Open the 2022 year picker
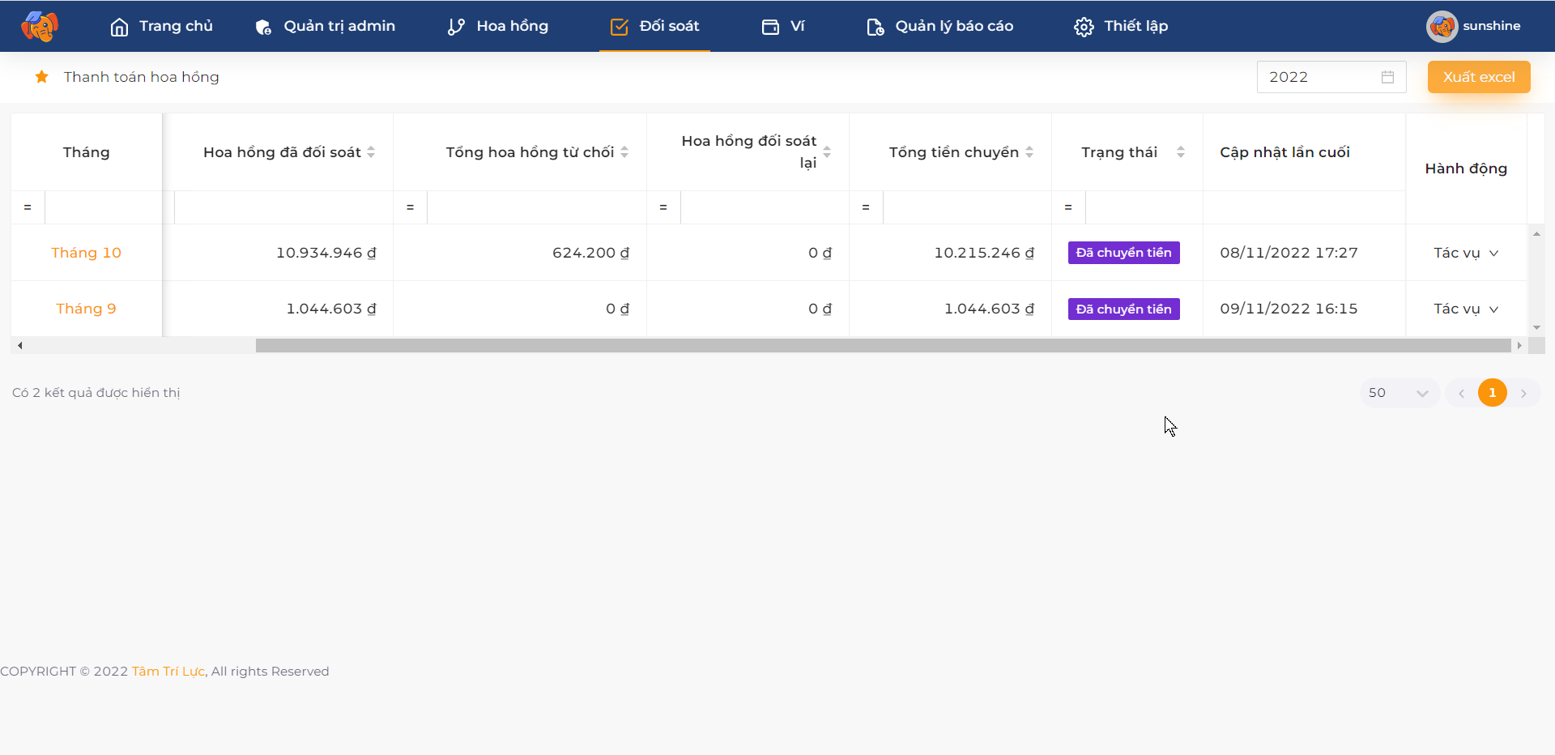1555x755 pixels. pos(1331,77)
